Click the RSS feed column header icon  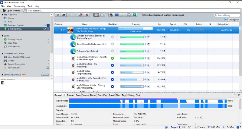point(210,24)
